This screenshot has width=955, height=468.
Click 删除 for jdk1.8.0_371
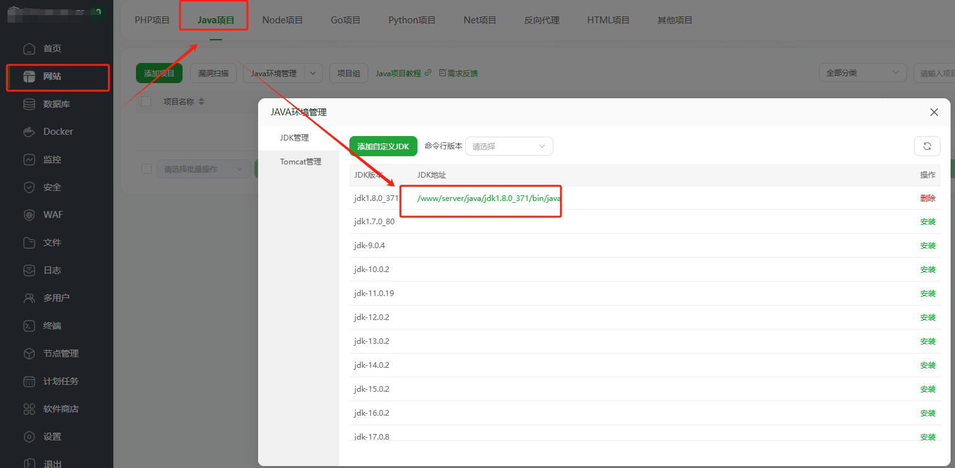coord(928,198)
